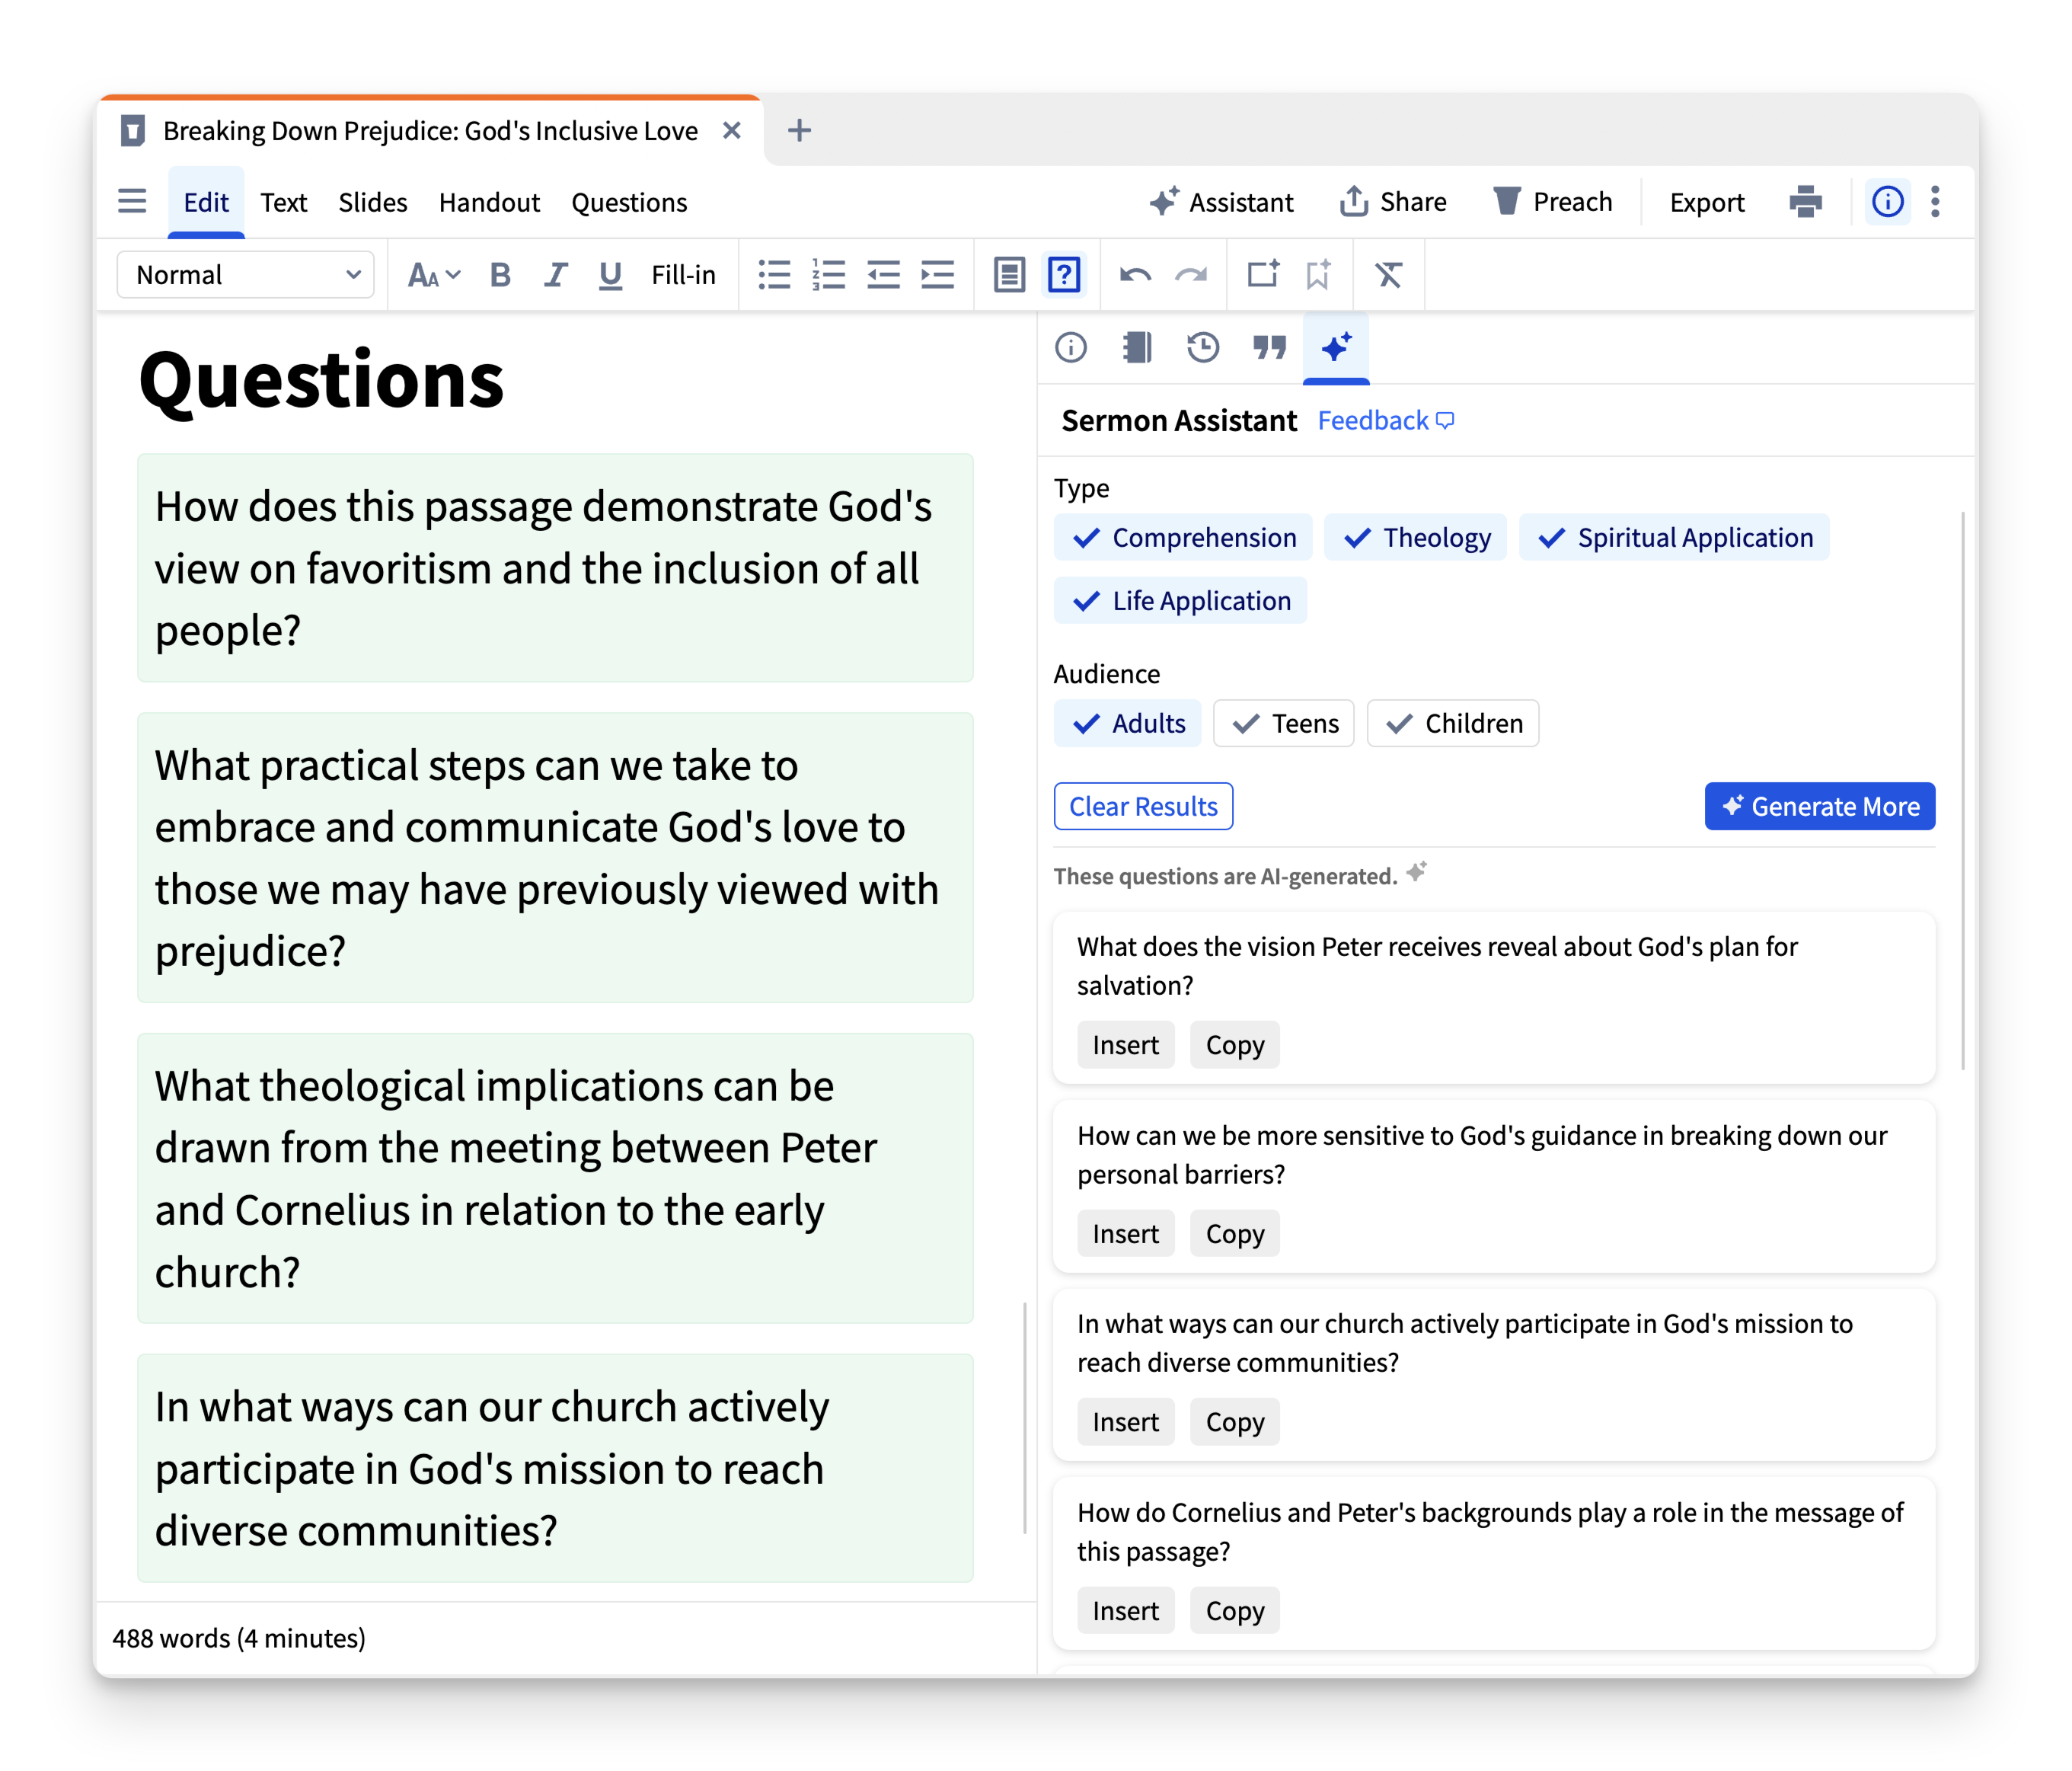
Task: Toggle the Adults audience chip
Action: coord(1127,724)
